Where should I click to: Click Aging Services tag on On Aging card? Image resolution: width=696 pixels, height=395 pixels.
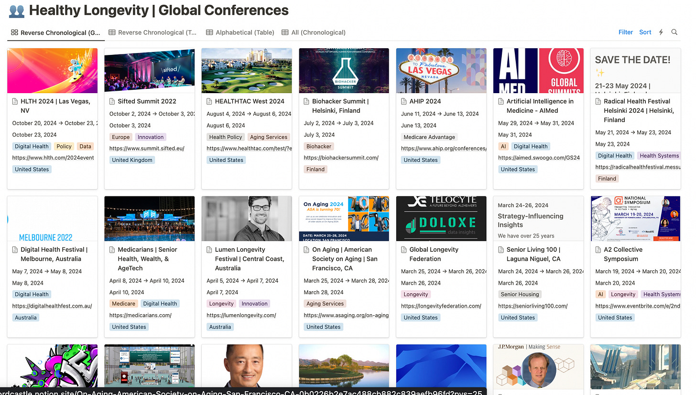point(325,304)
